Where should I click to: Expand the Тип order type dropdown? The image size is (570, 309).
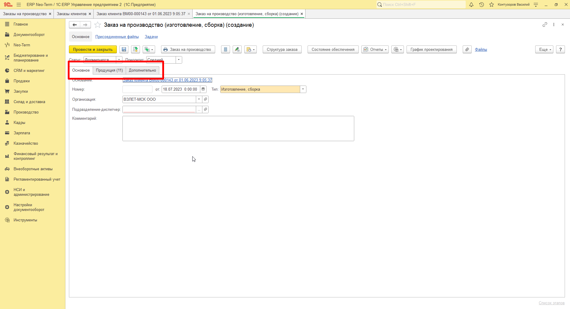tap(303, 89)
